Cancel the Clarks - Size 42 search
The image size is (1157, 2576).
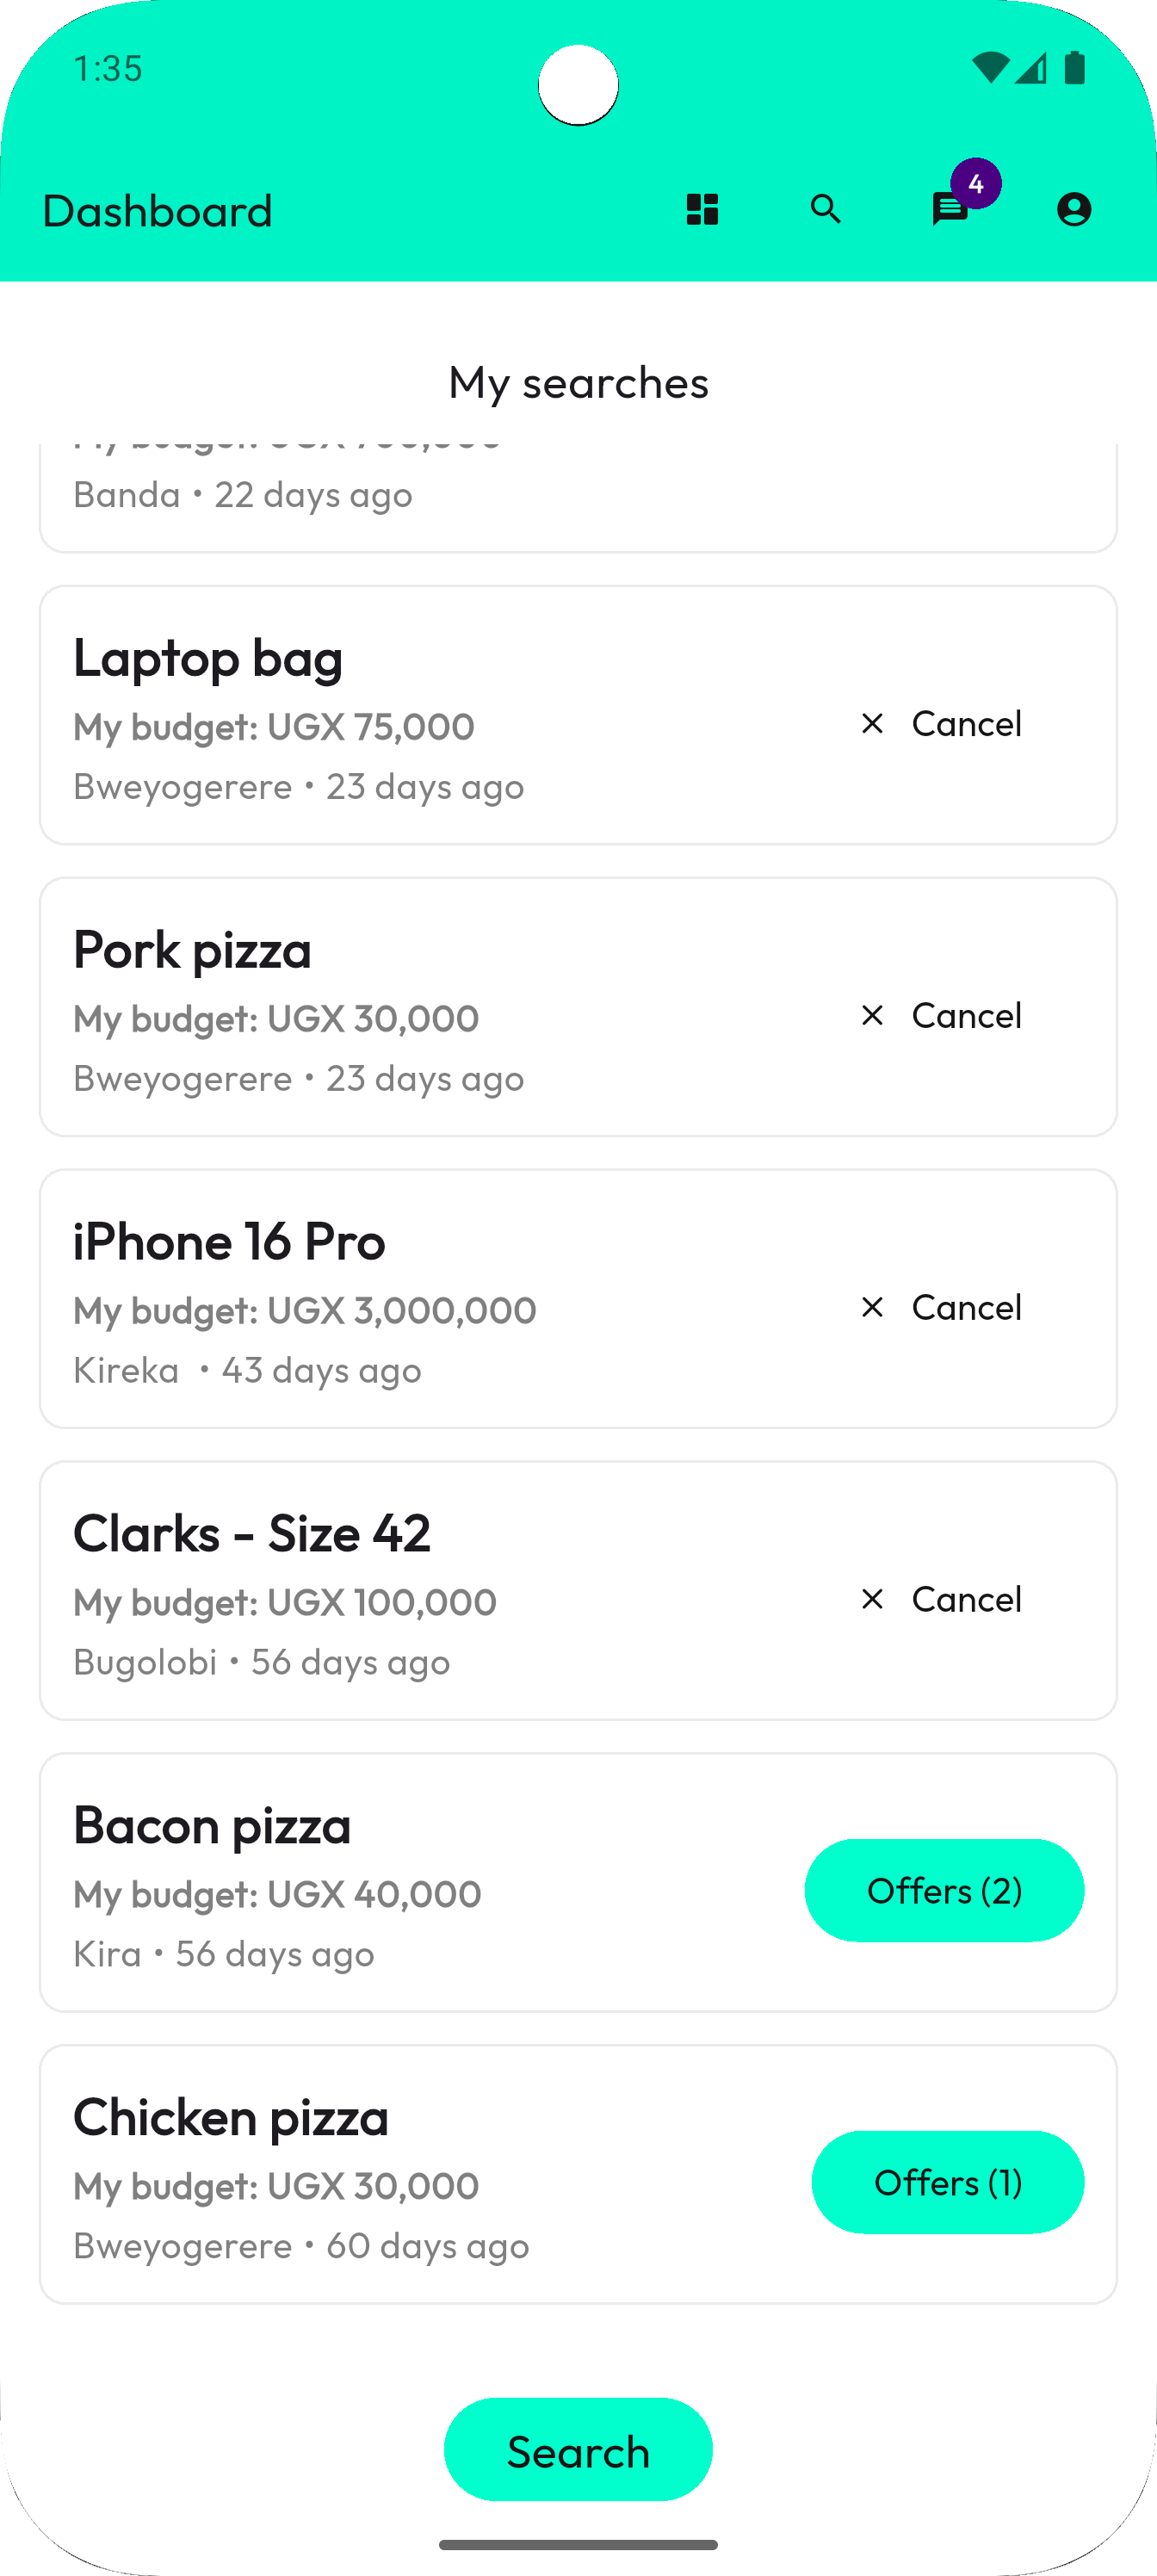[941, 1599]
